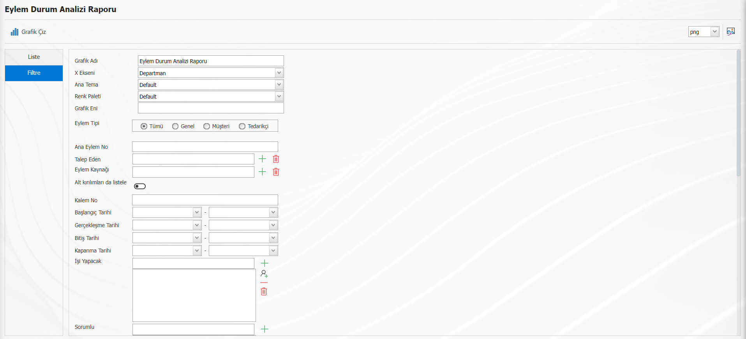
Task: Open X Ekseni Departman dropdown
Action: click(x=279, y=73)
